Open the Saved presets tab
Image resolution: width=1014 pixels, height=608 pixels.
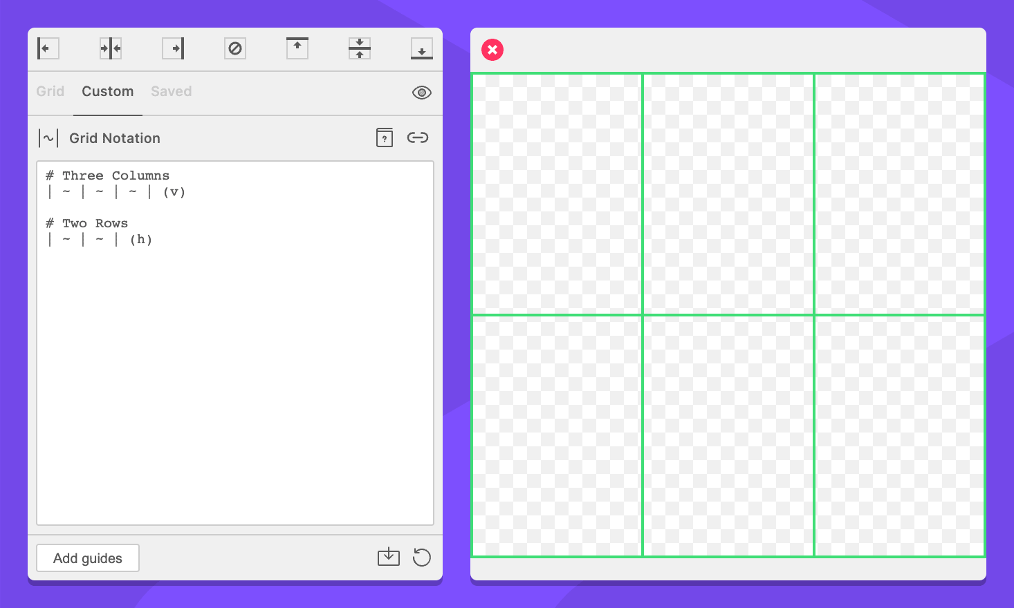(171, 91)
